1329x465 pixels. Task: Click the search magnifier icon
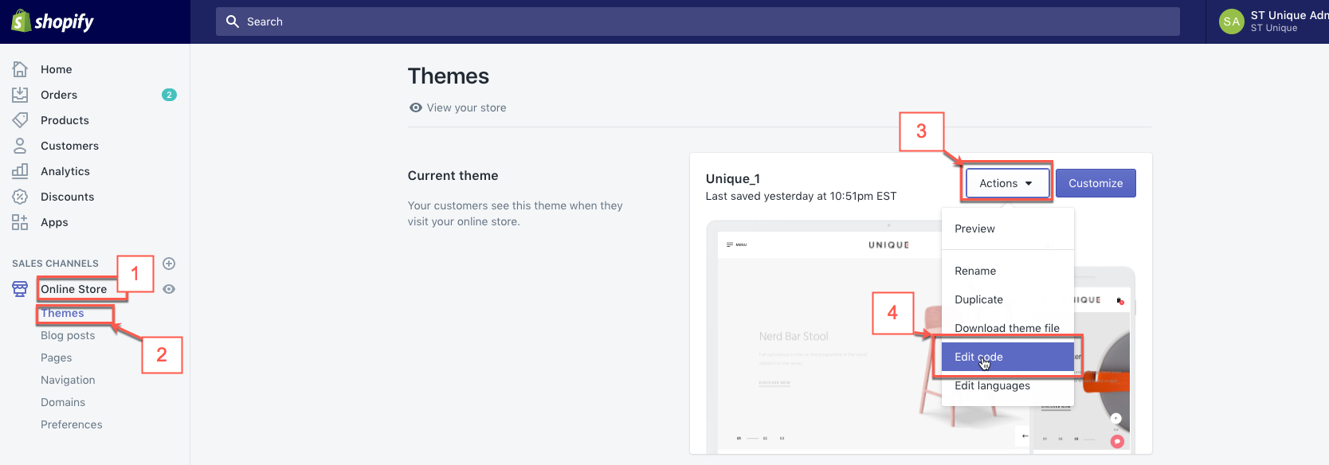[x=233, y=21]
